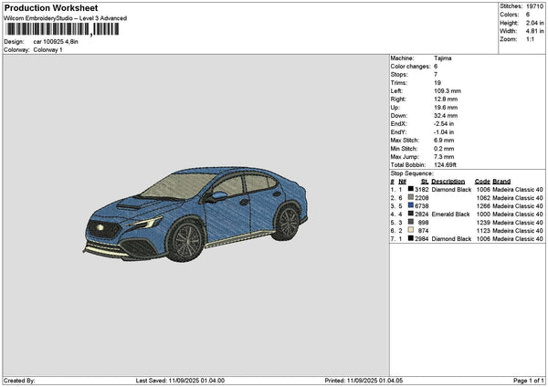
Task: Click the Colorway 1 value
Action: (47, 49)
